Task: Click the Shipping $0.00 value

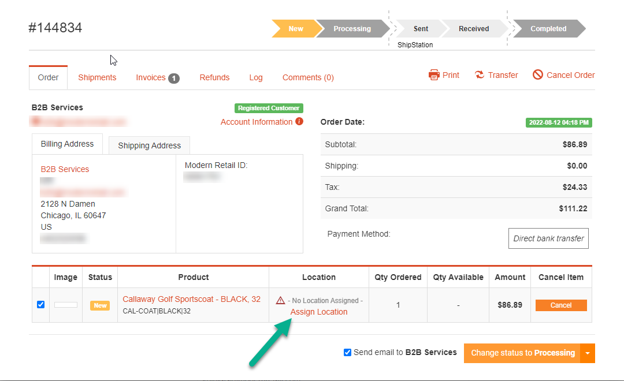Action: tap(577, 166)
